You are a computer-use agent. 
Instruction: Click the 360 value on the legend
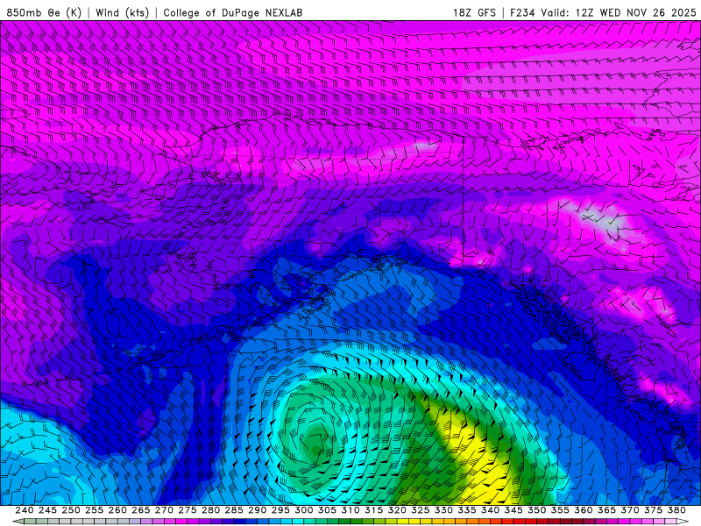pos(584,510)
